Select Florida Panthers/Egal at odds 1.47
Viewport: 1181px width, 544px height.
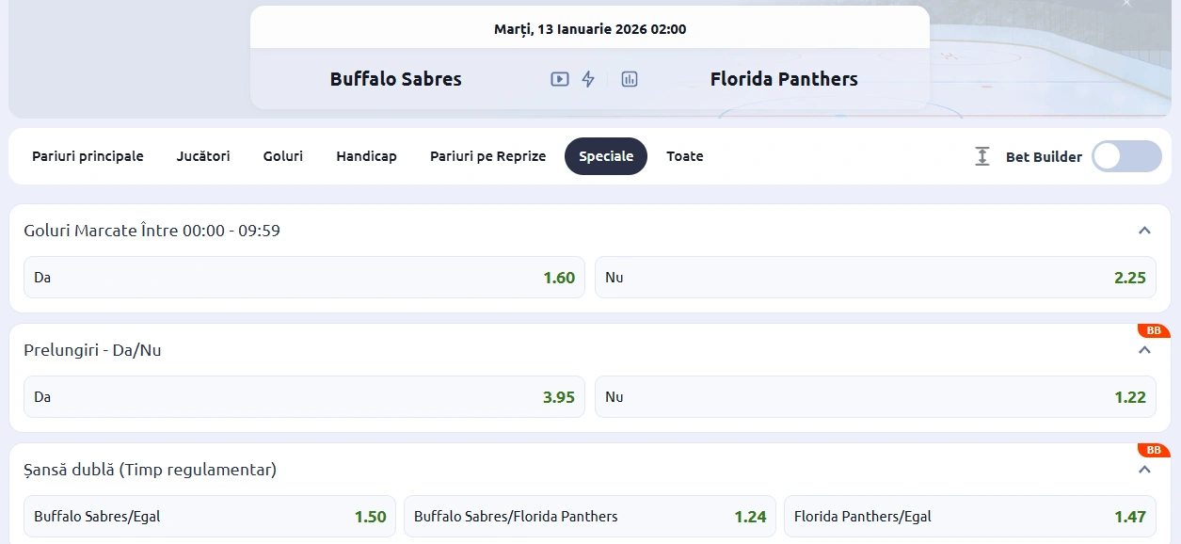[x=973, y=516]
